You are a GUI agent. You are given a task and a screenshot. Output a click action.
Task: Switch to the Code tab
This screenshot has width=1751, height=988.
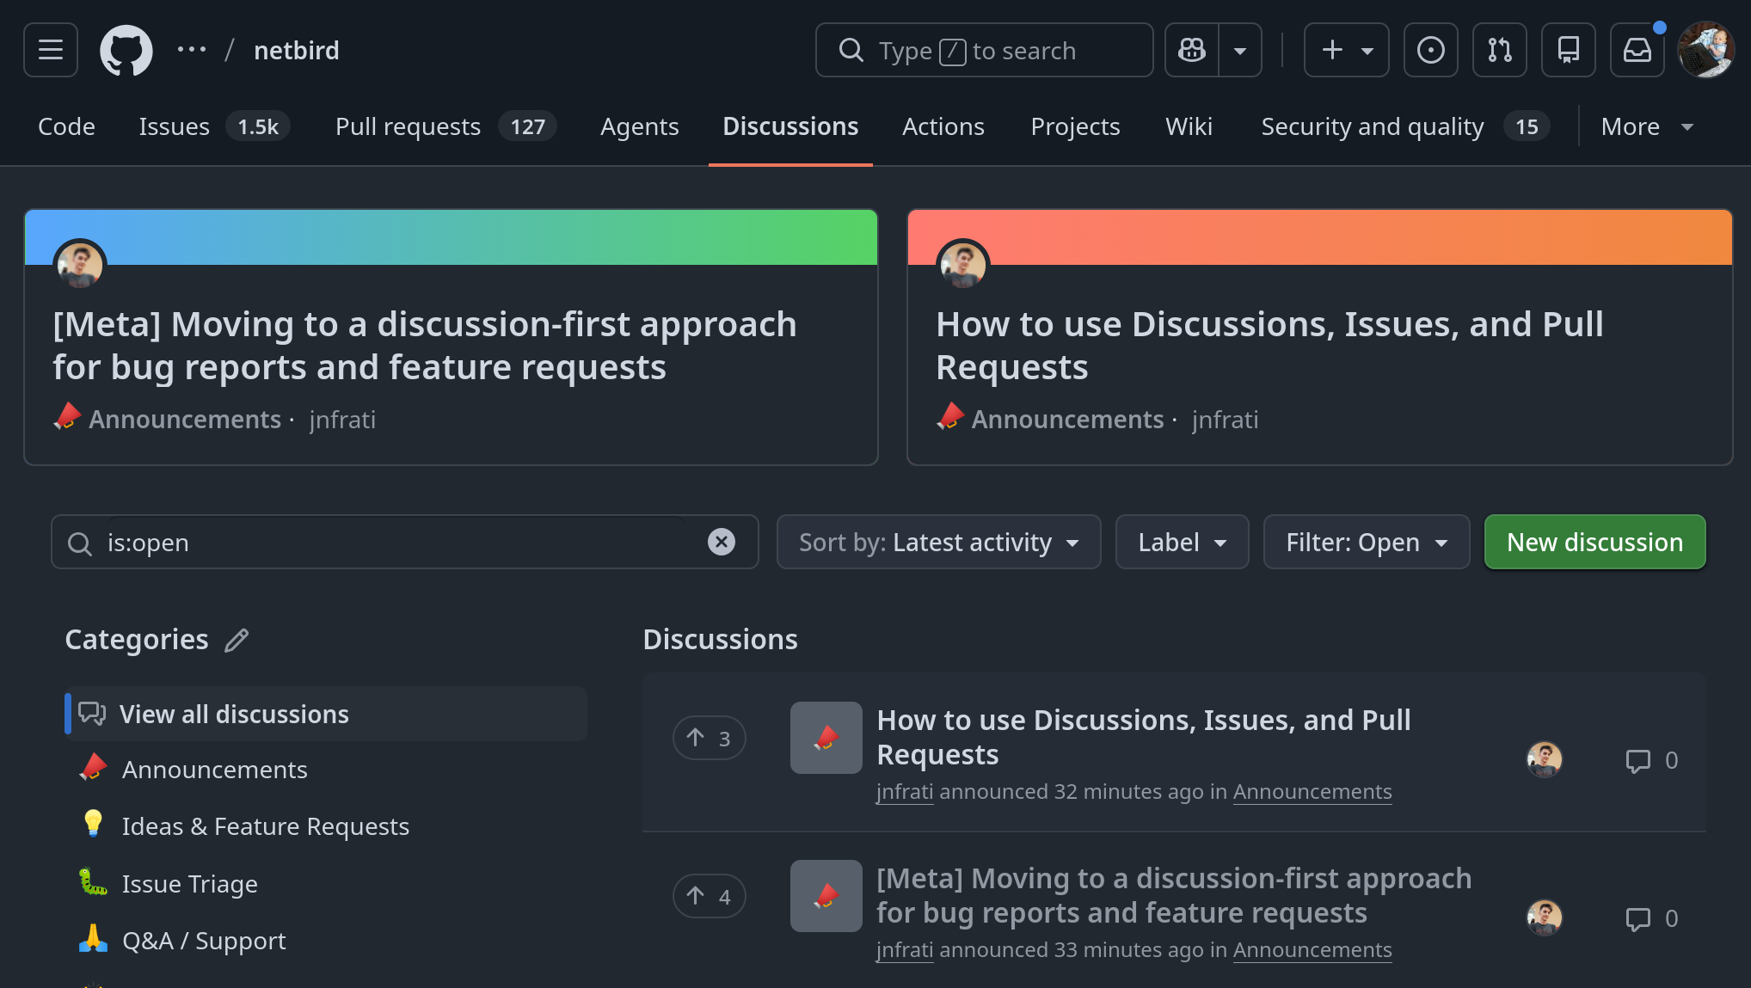66,126
